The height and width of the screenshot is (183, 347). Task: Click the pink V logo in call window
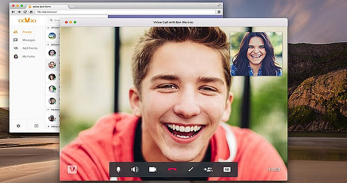72,169
